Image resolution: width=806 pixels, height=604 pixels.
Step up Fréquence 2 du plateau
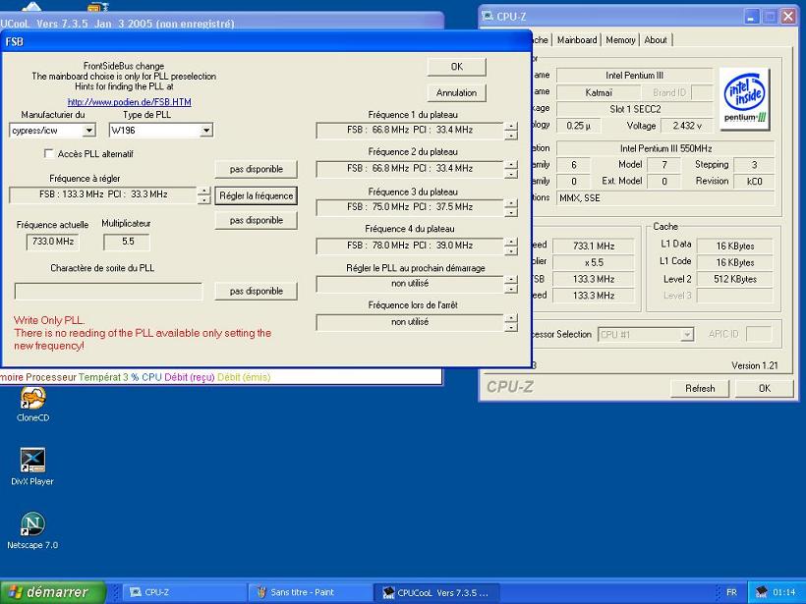point(511,164)
